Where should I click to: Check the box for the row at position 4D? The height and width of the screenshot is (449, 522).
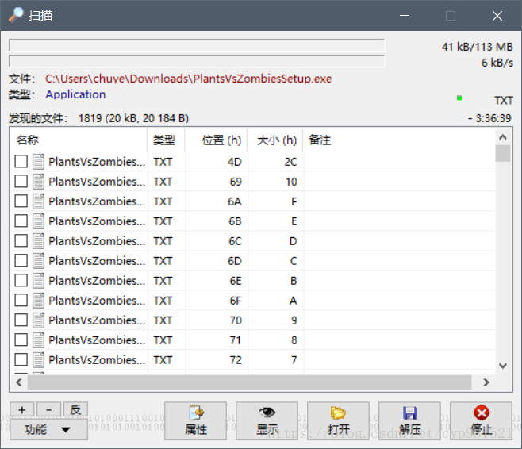tap(21, 162)
